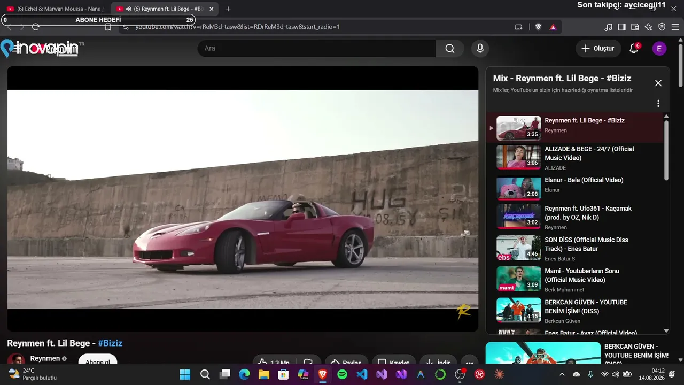Open File Explorer from the taskbar
684x385 pixels.
264,374
